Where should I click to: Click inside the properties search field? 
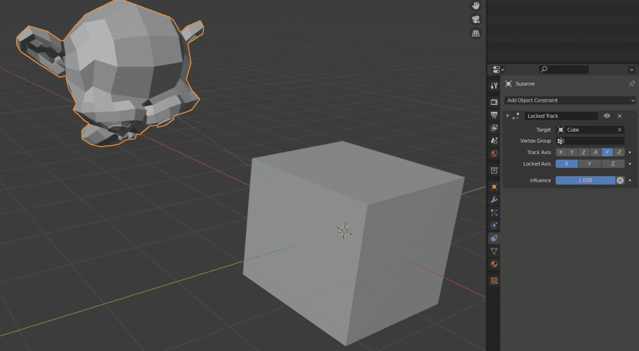(x=563, y=69)
